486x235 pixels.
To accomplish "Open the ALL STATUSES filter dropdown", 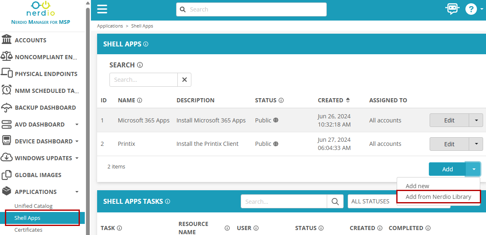I will pyautogui.click(x=399, y=201).
